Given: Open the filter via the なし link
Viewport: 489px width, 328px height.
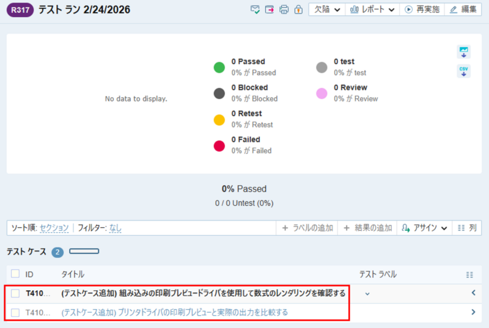Looking at the screenshot, I should pyautogui.click(x=115, y=228).
